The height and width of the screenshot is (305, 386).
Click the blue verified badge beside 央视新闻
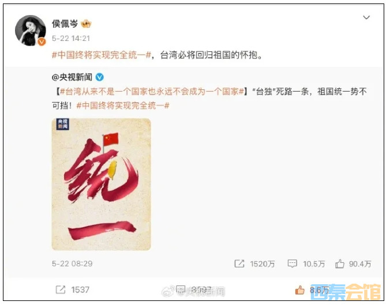(99, 77)
